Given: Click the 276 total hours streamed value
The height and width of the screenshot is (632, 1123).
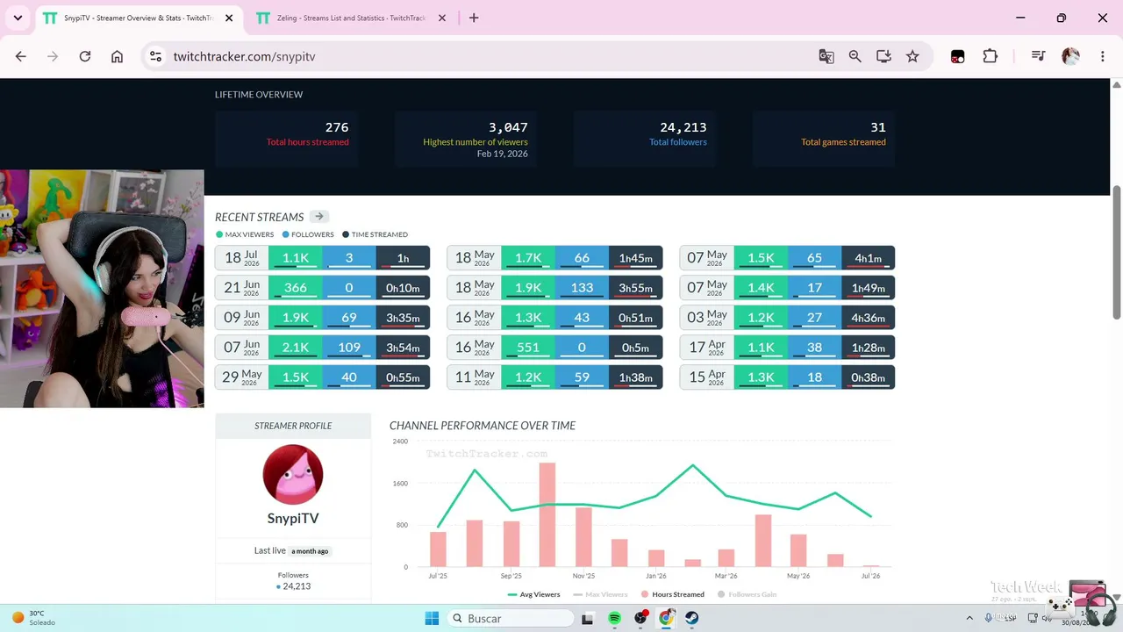Looking at the screenshot, I should point(337,127).
